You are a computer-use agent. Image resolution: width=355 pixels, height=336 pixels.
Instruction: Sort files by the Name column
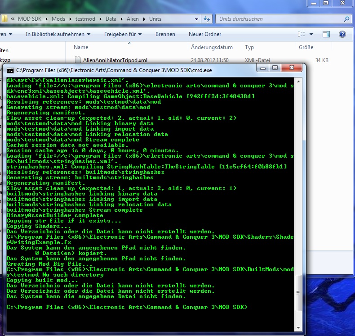81,47
